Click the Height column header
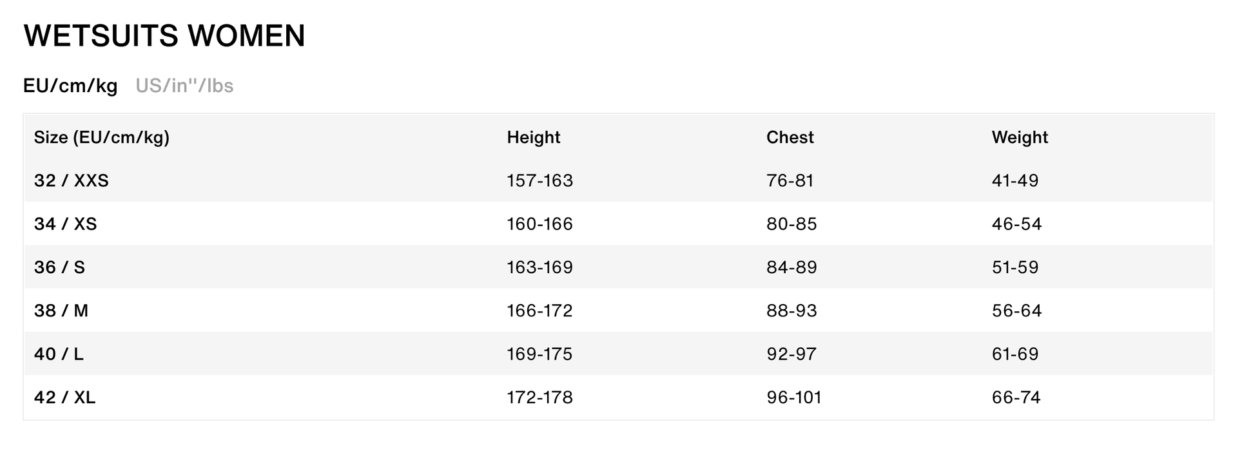Viewport: 1233px width, 451px height. [x=533, y=137]
